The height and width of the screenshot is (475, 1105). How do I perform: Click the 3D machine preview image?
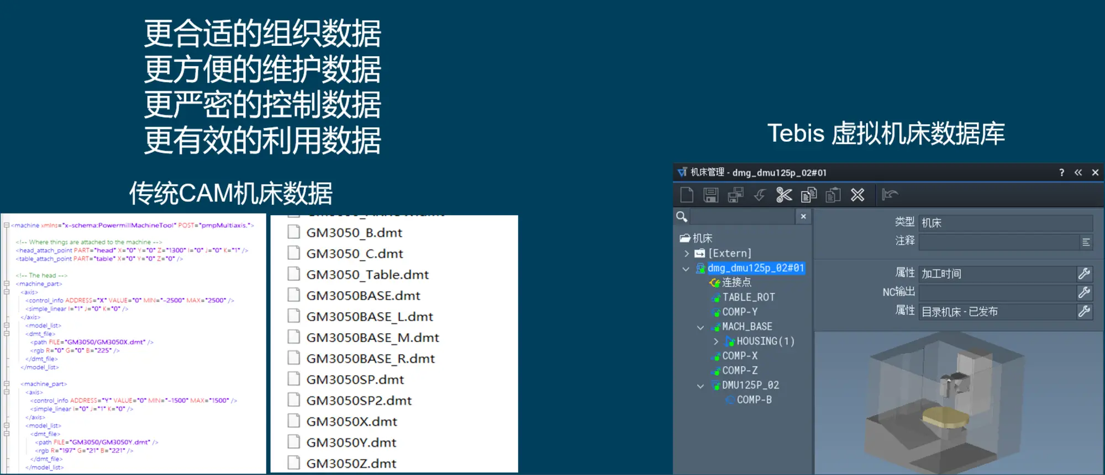pyautogui.click(x=959, y=403)
